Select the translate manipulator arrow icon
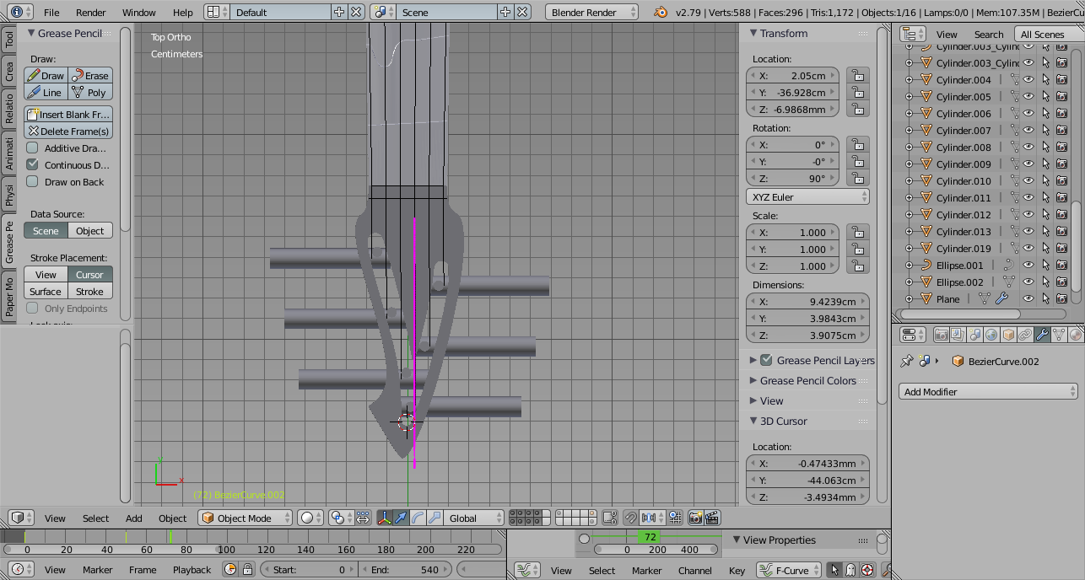 [401, 518]
